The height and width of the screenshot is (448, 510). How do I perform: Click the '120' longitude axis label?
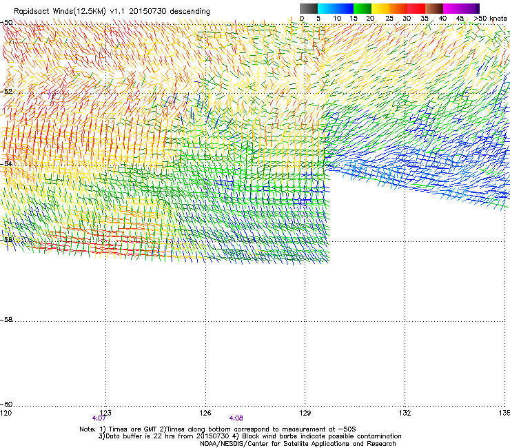[x=6, y=413]
